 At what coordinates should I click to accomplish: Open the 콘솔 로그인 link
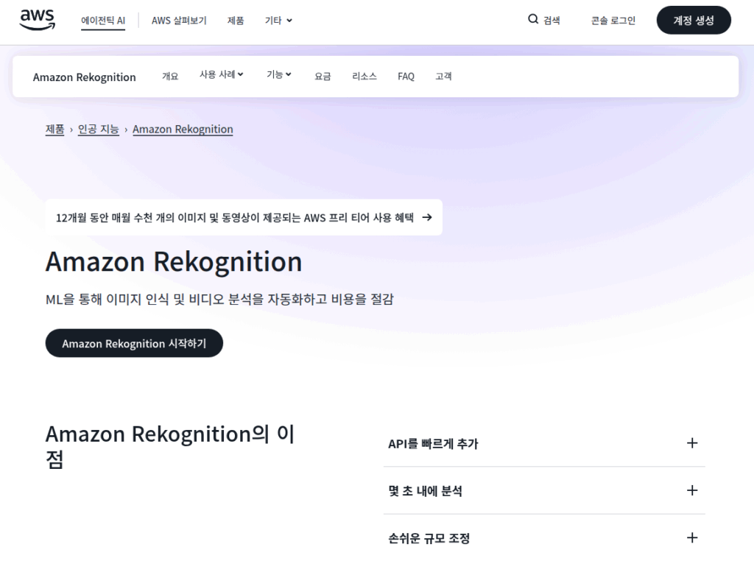(x=613, y=20)
